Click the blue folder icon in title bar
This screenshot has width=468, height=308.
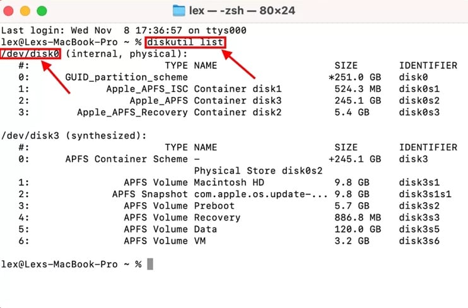click(x=178, y=11)
